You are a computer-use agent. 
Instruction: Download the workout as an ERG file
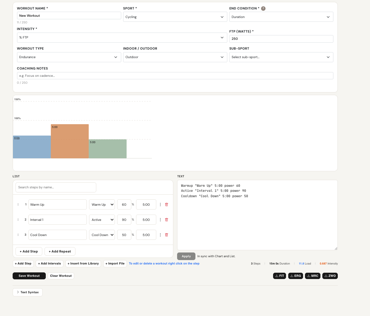[x=295, y=276]
